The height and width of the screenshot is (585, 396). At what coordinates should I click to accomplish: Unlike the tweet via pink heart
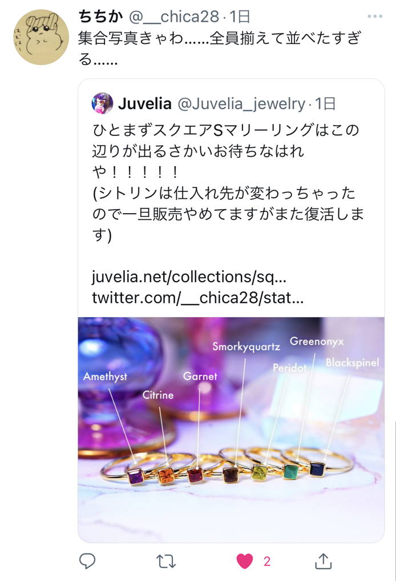[x=245, y=561]
